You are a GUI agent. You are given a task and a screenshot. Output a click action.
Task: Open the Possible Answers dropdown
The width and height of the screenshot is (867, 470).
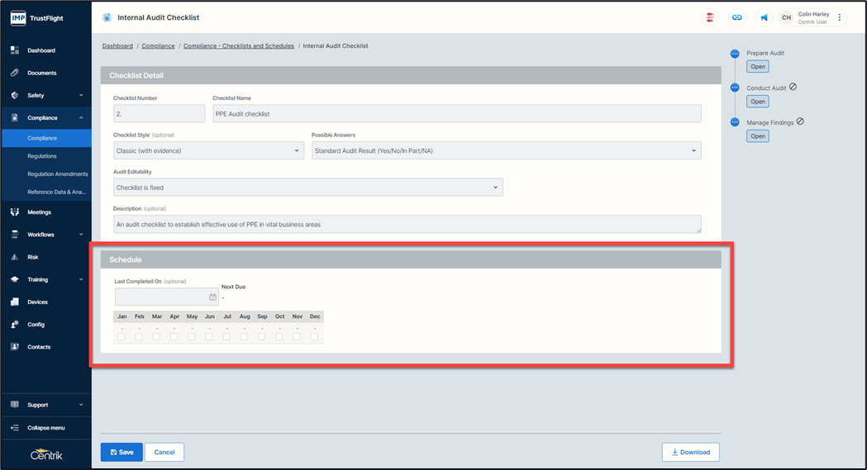(x=506, y=150)
